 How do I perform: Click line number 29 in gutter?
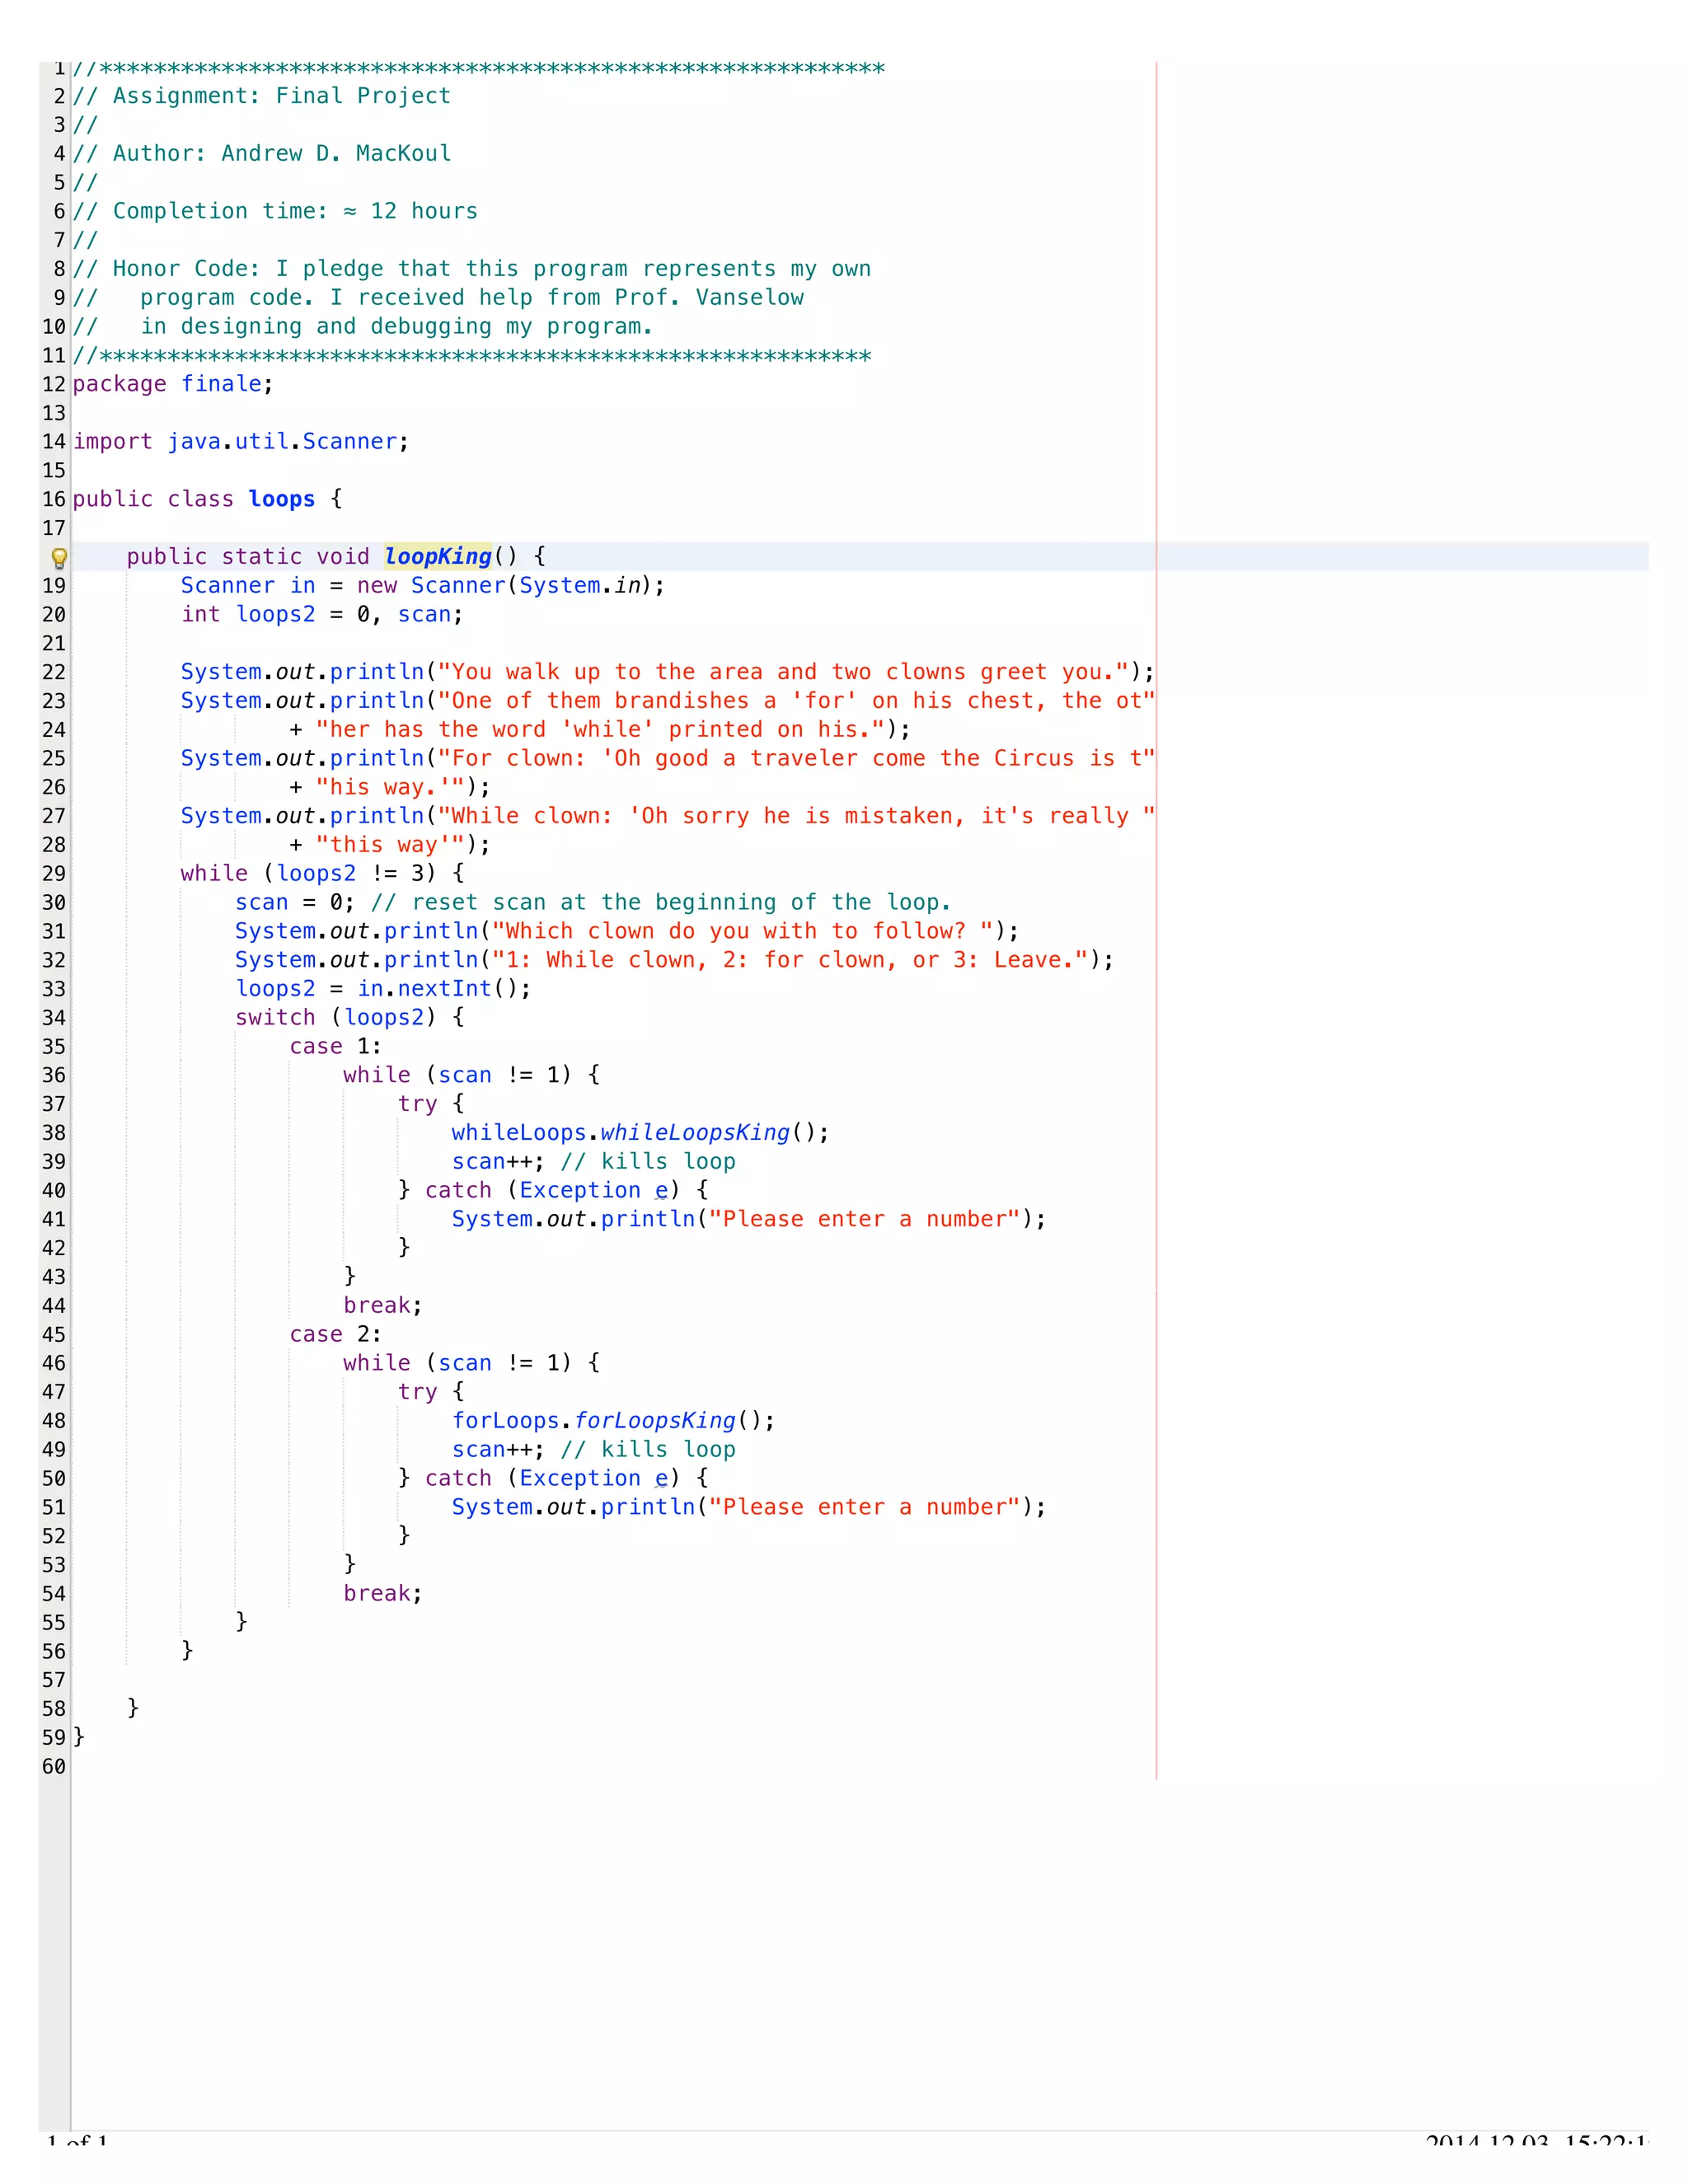pos(54,874)
